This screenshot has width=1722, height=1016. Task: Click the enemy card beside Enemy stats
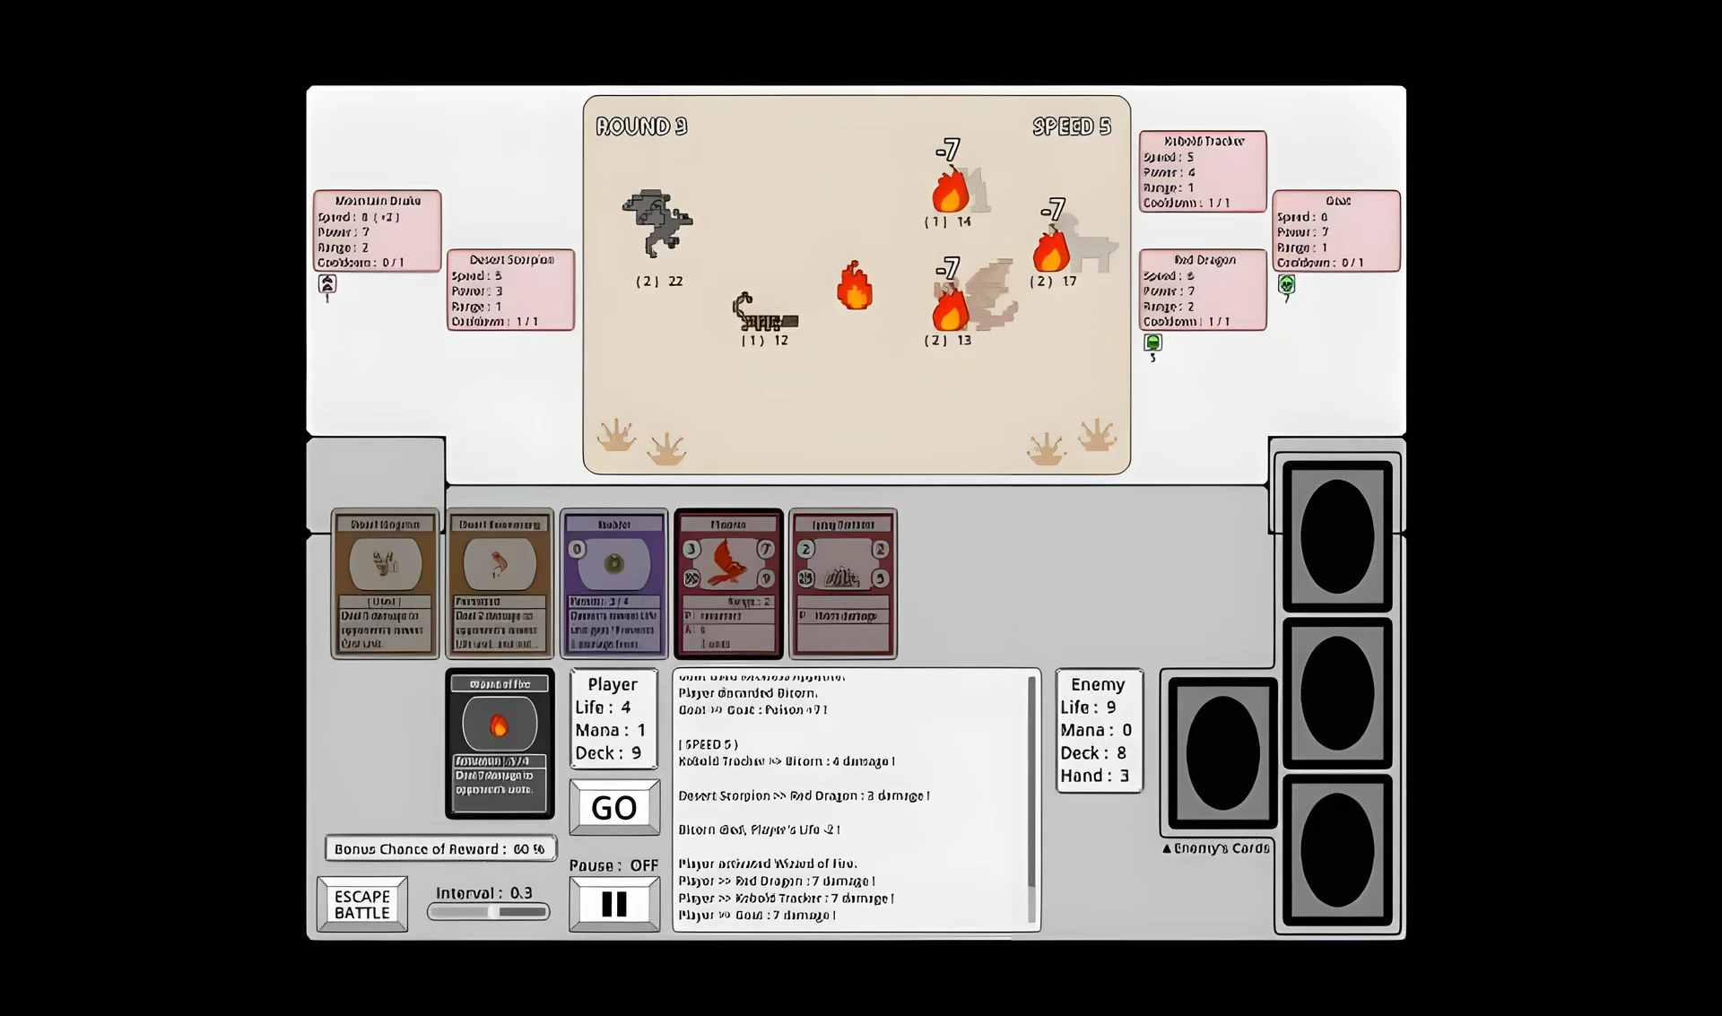[x=1222, y=753]
